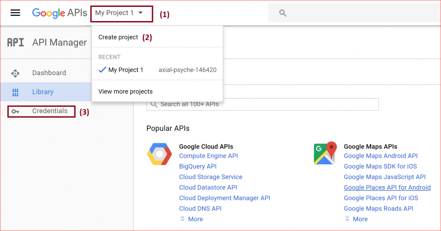The height and width of the screenshot is (231, 441).
Task: Open Cloud Deployment Manager API link
Action: 225,198
